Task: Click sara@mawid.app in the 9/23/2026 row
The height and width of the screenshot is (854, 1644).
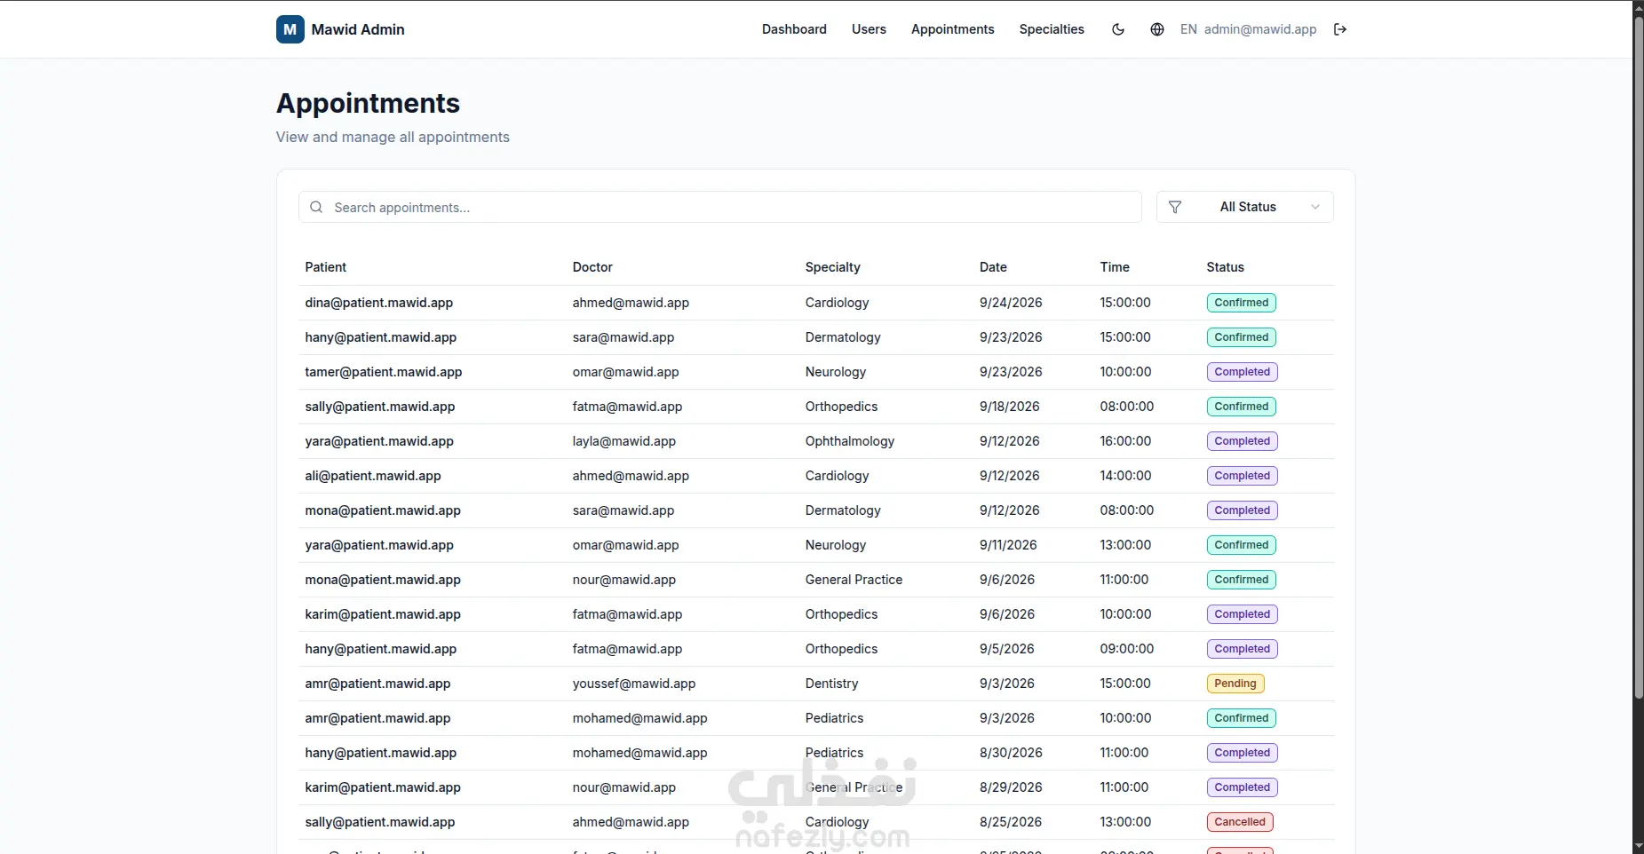Action: click(x=623, y=337)
